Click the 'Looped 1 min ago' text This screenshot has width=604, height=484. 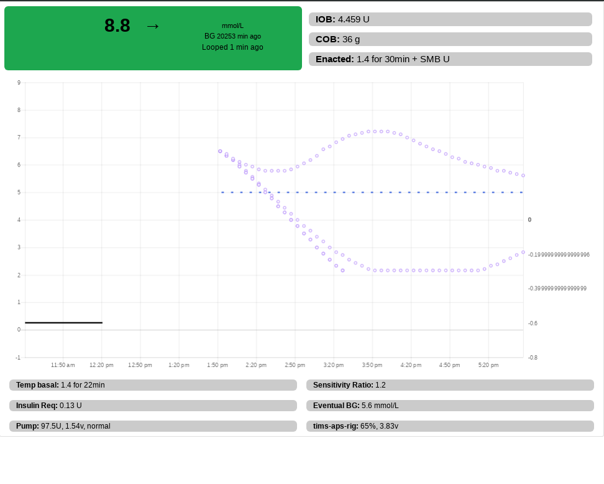click(232, 47)
